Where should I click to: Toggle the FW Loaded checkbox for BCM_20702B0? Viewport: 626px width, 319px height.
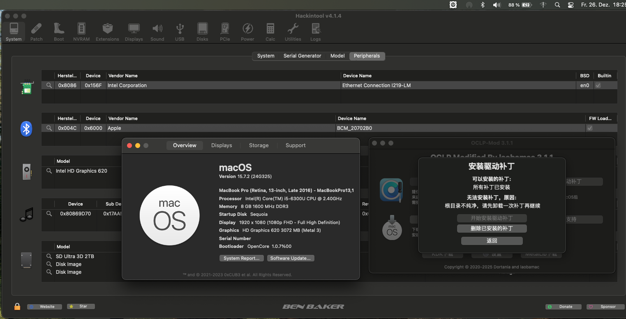click(x=590, y=128)
